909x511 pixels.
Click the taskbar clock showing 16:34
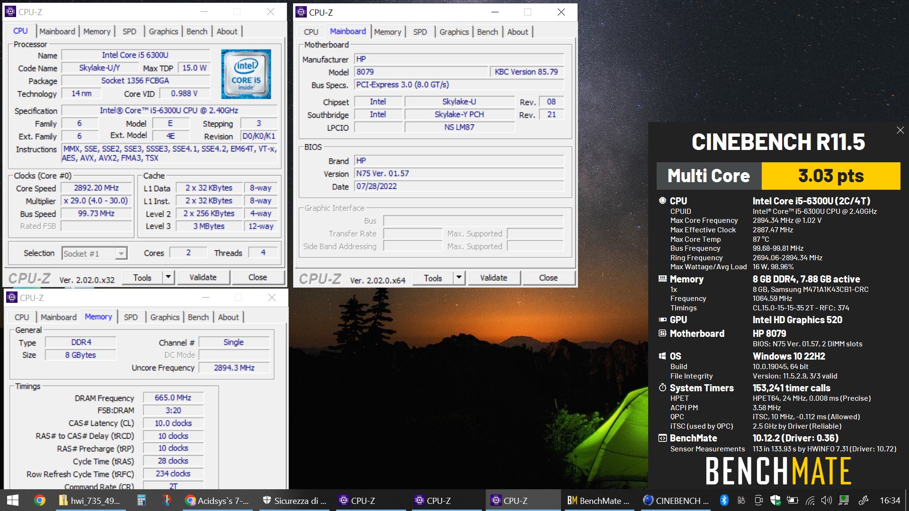coord(890,500)
